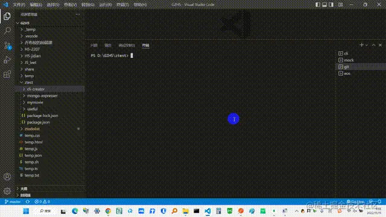Open the package-lock.json file
This screenshot has height=217, width=386.
click(49, 116)
